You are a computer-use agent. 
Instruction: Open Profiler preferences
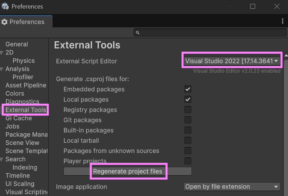tap(23, 77)
